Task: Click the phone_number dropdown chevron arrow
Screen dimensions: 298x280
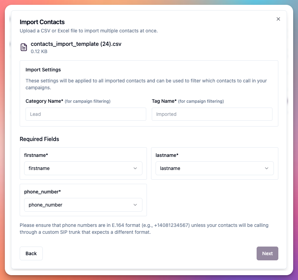Action: [135, 205]
